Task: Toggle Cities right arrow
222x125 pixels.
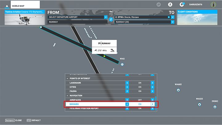Action: click(x=152, y=87)
